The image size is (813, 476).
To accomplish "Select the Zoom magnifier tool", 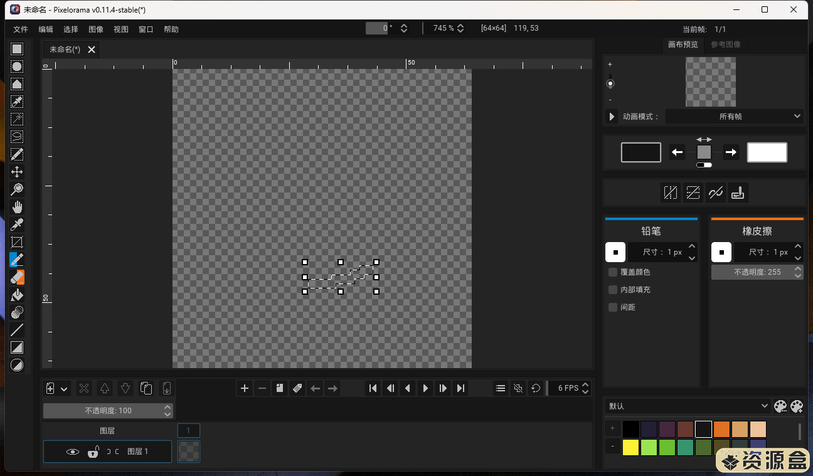I will (x=17, y=189).
